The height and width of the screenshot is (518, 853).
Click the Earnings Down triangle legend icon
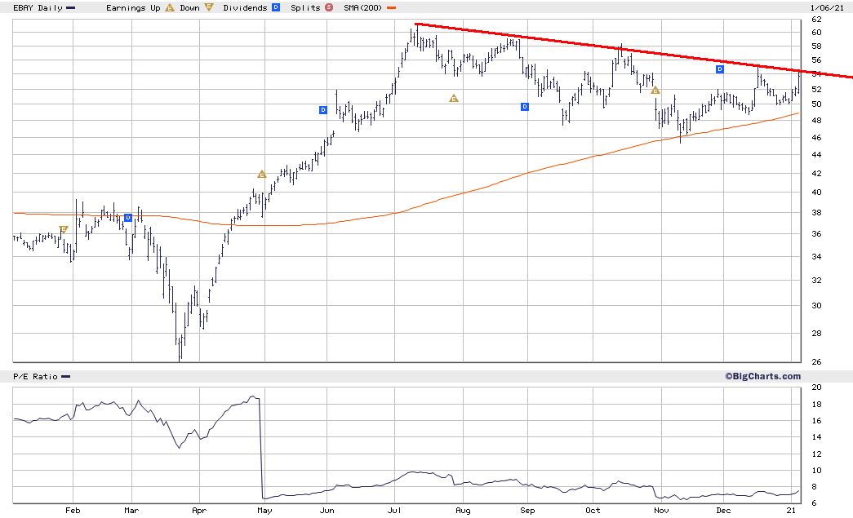pyautogui.click(x=209, y=7)
